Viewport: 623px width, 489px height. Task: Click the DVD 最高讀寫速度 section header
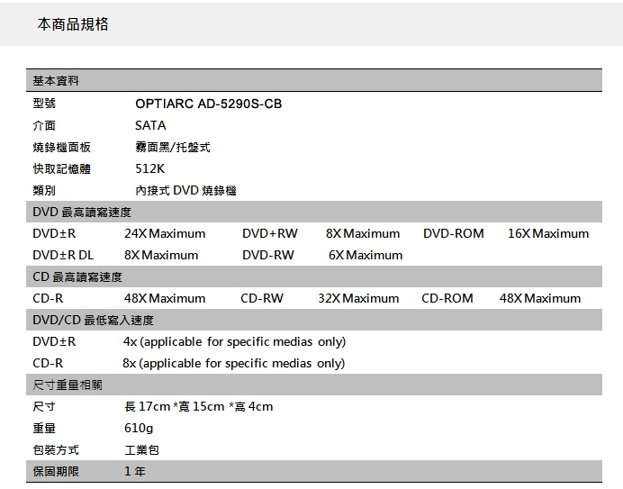tap(314, 212)
